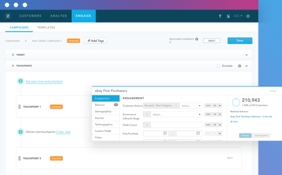Click Set start time and schedule link
This screenshot has width=282, height=175.
click(x=44, y=82)
